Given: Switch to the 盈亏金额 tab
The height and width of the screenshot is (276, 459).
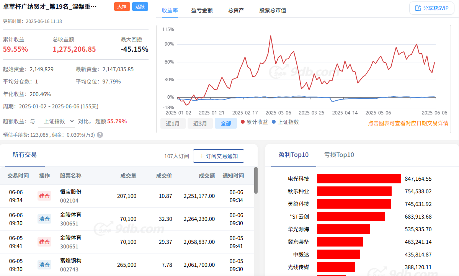Looking at the screenshot, I should coord(202,10).
